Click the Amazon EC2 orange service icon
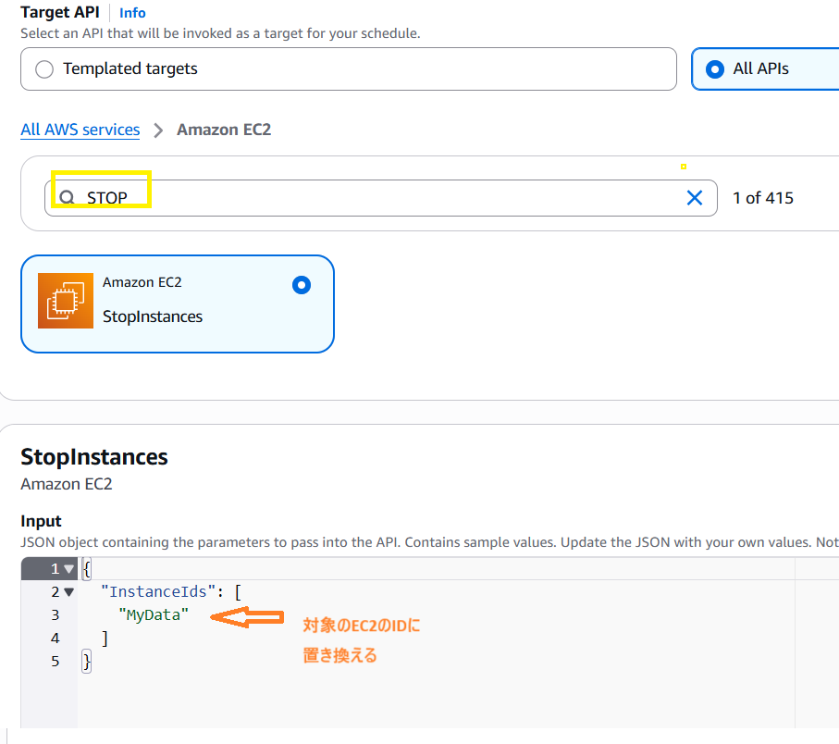The image size is (839, 744). [x=66, y=300]
